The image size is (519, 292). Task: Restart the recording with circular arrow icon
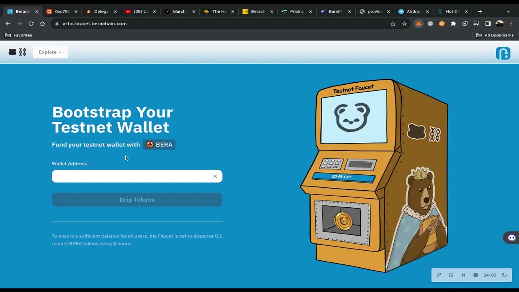504,275
